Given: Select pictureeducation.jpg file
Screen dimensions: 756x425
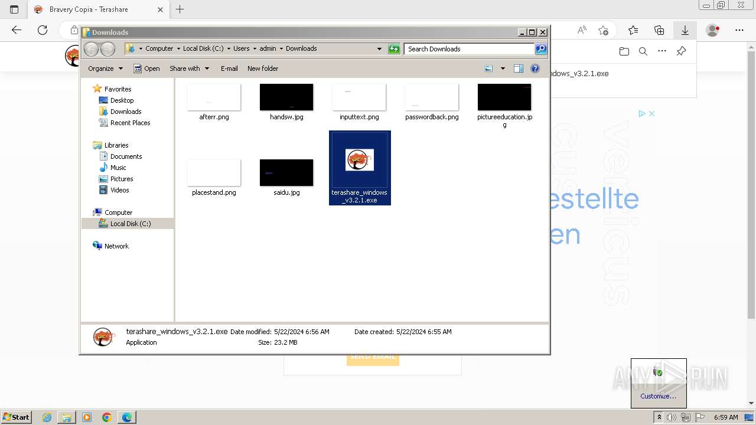Looking at the screenshot, I should (504, 106).
